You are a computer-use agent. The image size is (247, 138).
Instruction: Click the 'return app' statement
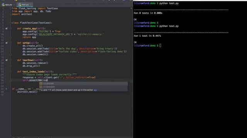pos(29,37)
